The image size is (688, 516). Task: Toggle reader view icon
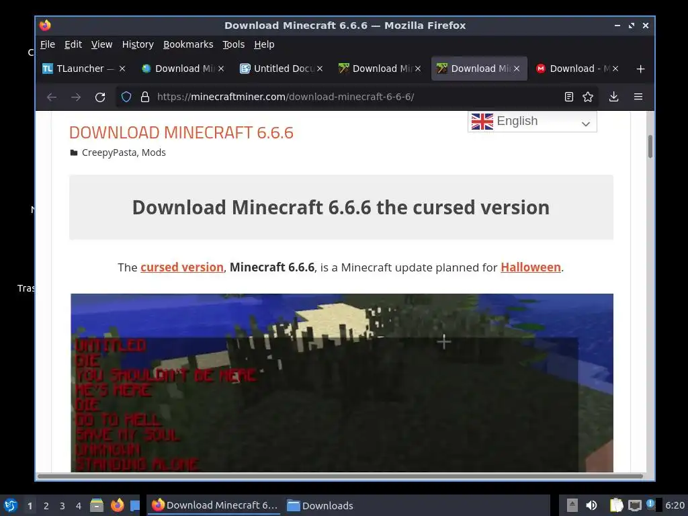click(568, 97)
